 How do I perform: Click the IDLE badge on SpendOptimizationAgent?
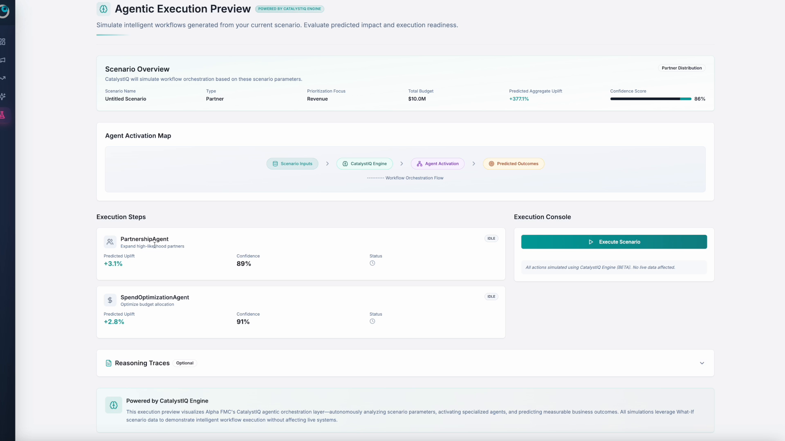(x=491, y=297)
